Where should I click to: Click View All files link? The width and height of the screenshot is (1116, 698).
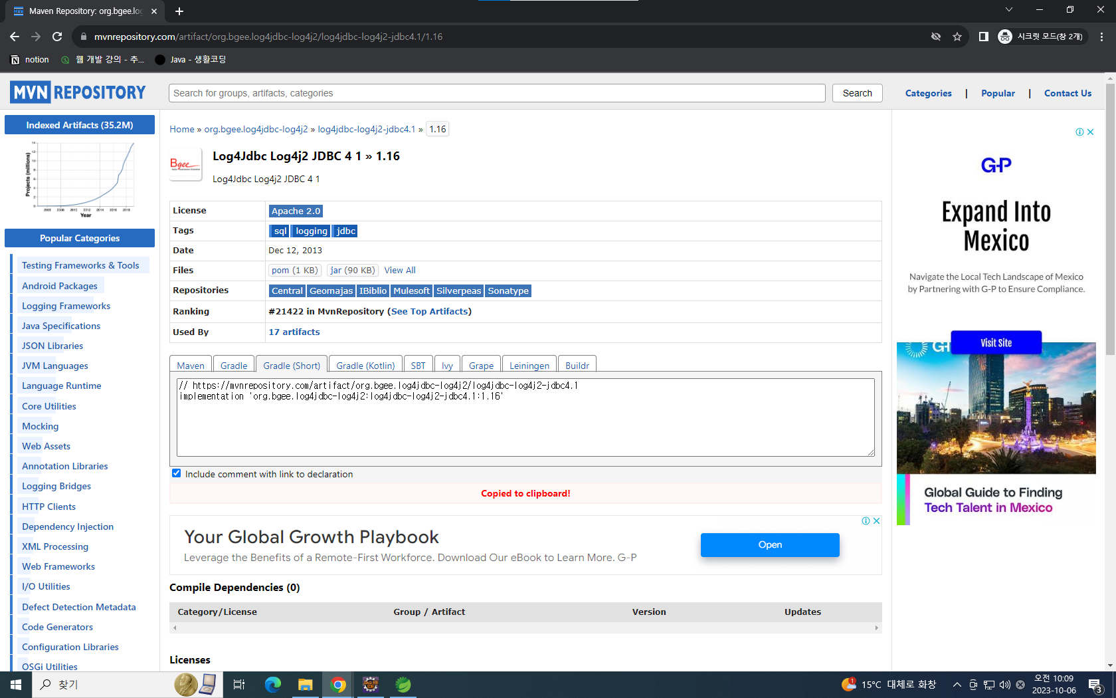click(400, 270)
